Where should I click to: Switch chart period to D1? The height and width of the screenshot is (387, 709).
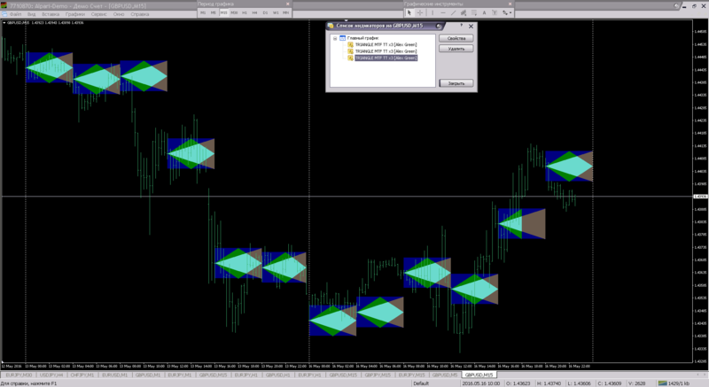(x=265, y=12)
